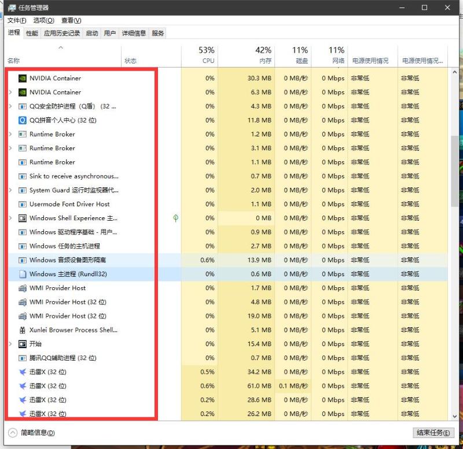Expand the System Guard 运行时监视器 process
Screen dimensions: 463x449
[x=10, y=190]
